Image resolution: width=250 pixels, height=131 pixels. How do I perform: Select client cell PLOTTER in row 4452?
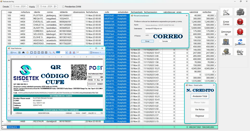[x=39, y=16]
